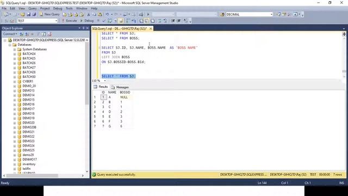Click the Open File folder icon

(23, 15)
